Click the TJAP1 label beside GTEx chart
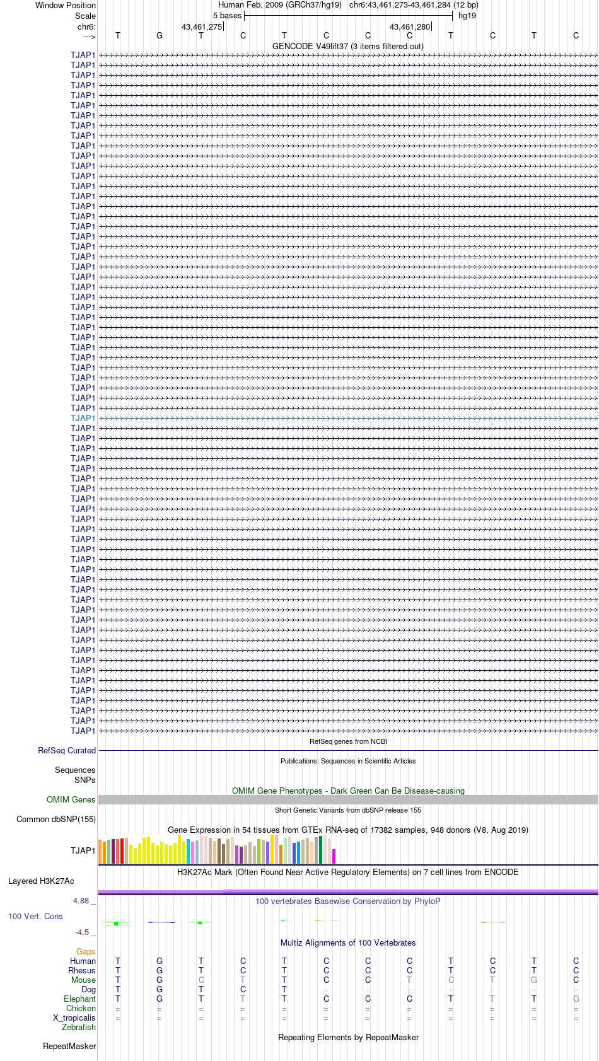The image size is (599, 1061). click(x=83, y=850)
